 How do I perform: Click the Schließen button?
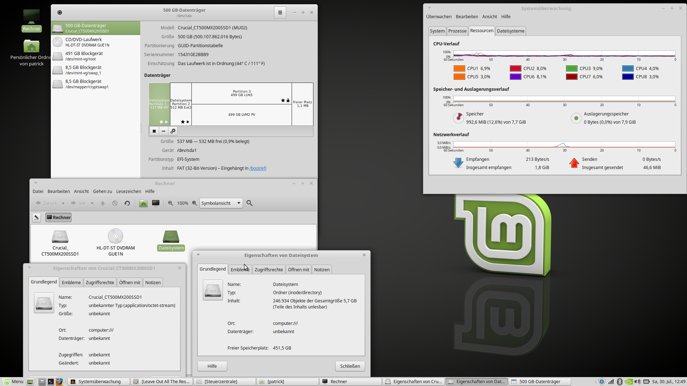tap(350, 366)
